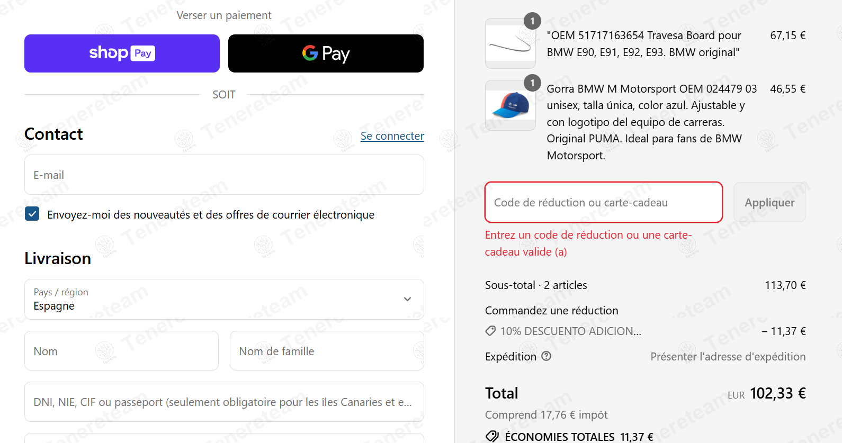842x443 pixels.
Task: Click the quantity badge on the BMW cap
Action: pos(532,83)
